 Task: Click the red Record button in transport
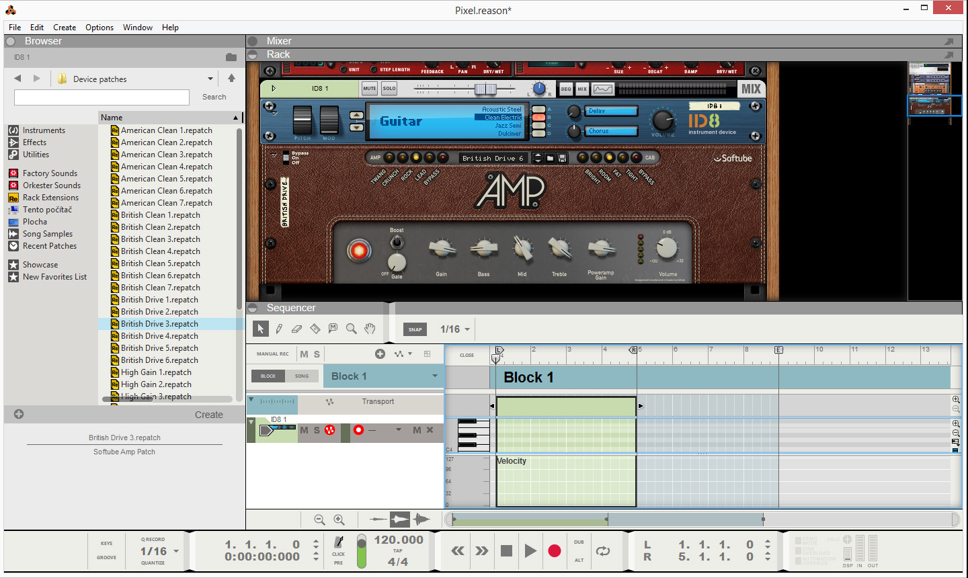coord(554,551)
